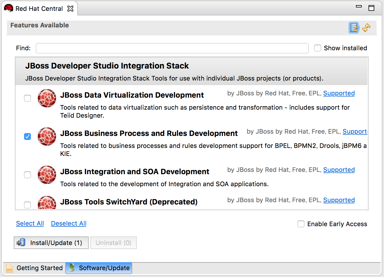Open the Supported link for Integration and SOA
Screen dimensions: 384x277
coord(339,170)
